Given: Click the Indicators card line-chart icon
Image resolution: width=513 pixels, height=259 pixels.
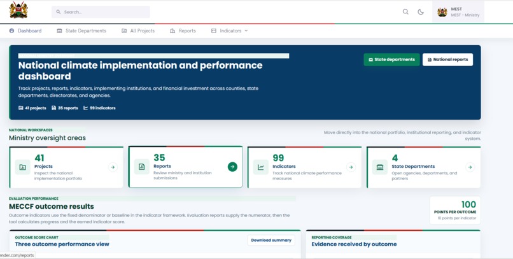Looking at the screenshot, I should click(261, 167).
